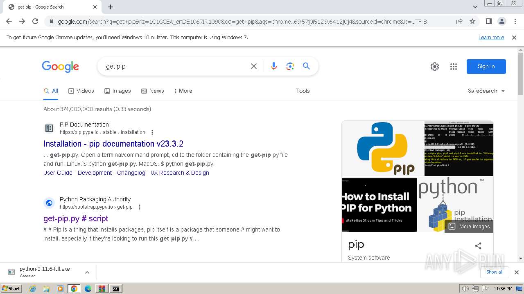
Task: Clear the search box with the X icon
Action: pyautogui.click(x=254, y=66)
